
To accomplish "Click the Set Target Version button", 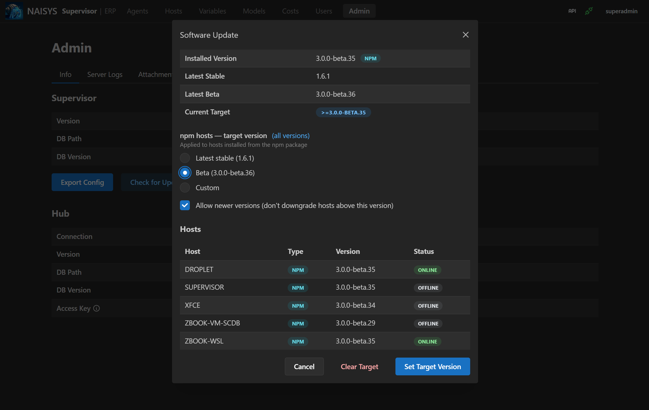I will (x=432, y=366).
